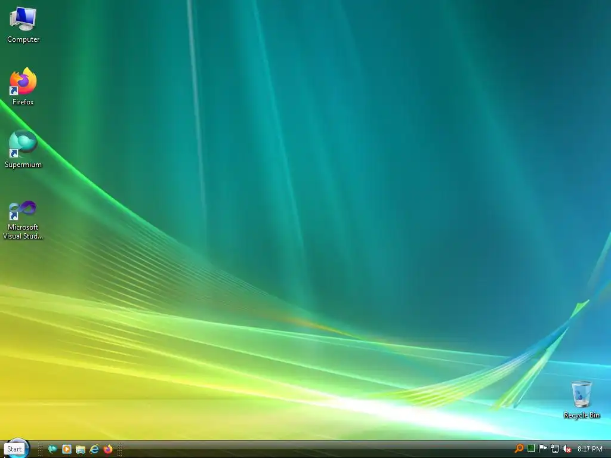Screen dimensions: 611x458
Task: Select the Recycle Bin icon
Action: tap(581, 400)
